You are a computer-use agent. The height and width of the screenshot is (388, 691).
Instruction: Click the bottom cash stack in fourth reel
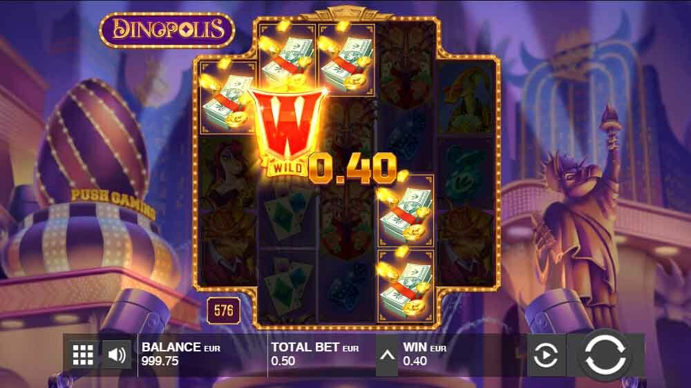point(405,287)
